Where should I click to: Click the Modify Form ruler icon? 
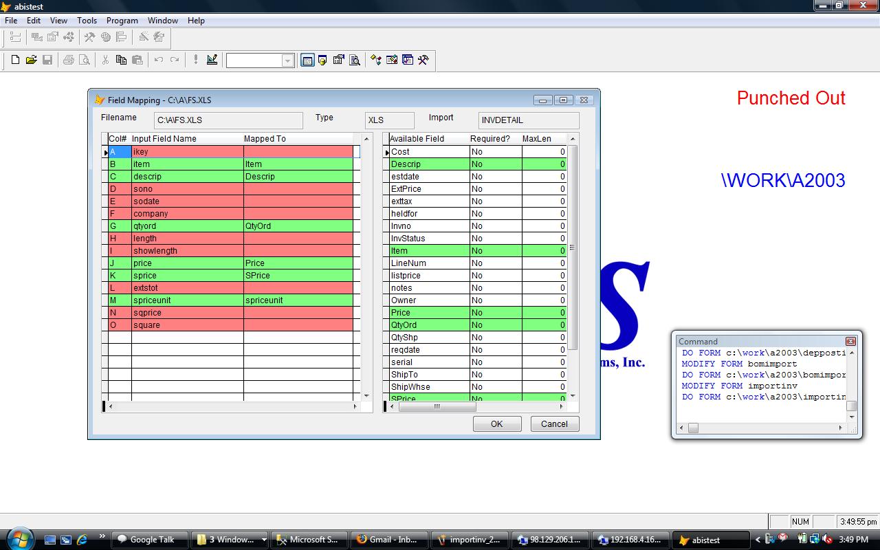coord(212,60)
